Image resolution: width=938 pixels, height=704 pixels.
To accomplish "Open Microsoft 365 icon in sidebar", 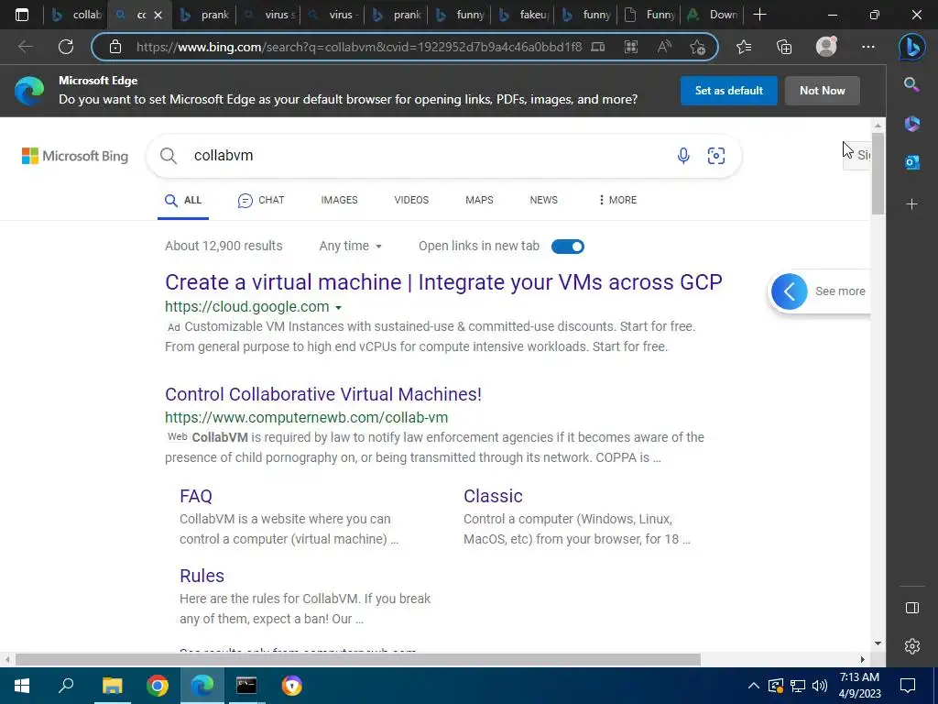I will tap(911, 124).
